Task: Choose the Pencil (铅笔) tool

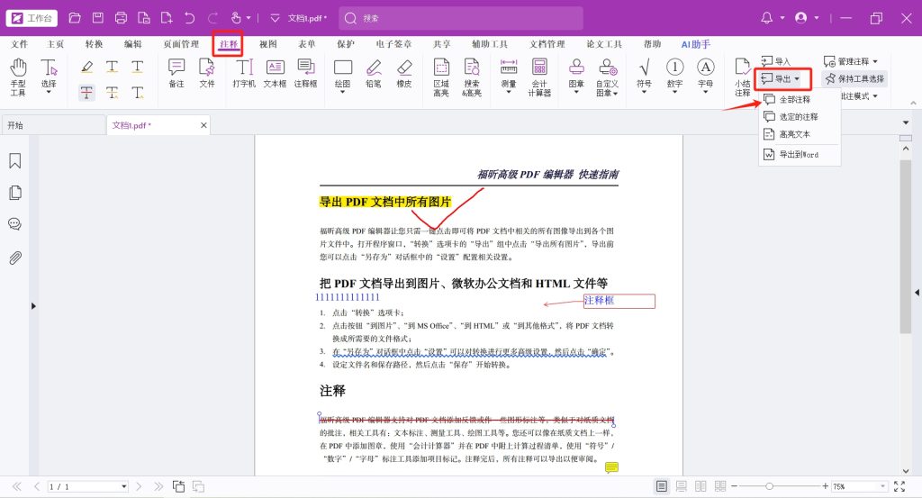Action: [374, 73]
